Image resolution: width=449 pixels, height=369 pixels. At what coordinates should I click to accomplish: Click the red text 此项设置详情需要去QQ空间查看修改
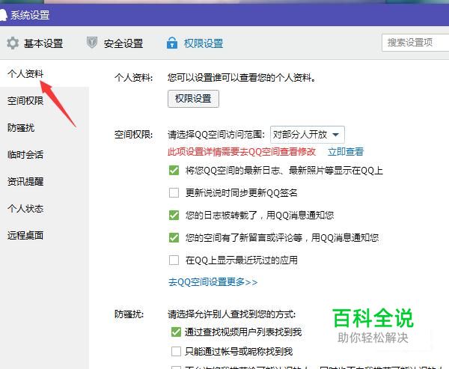click(242, 151)
